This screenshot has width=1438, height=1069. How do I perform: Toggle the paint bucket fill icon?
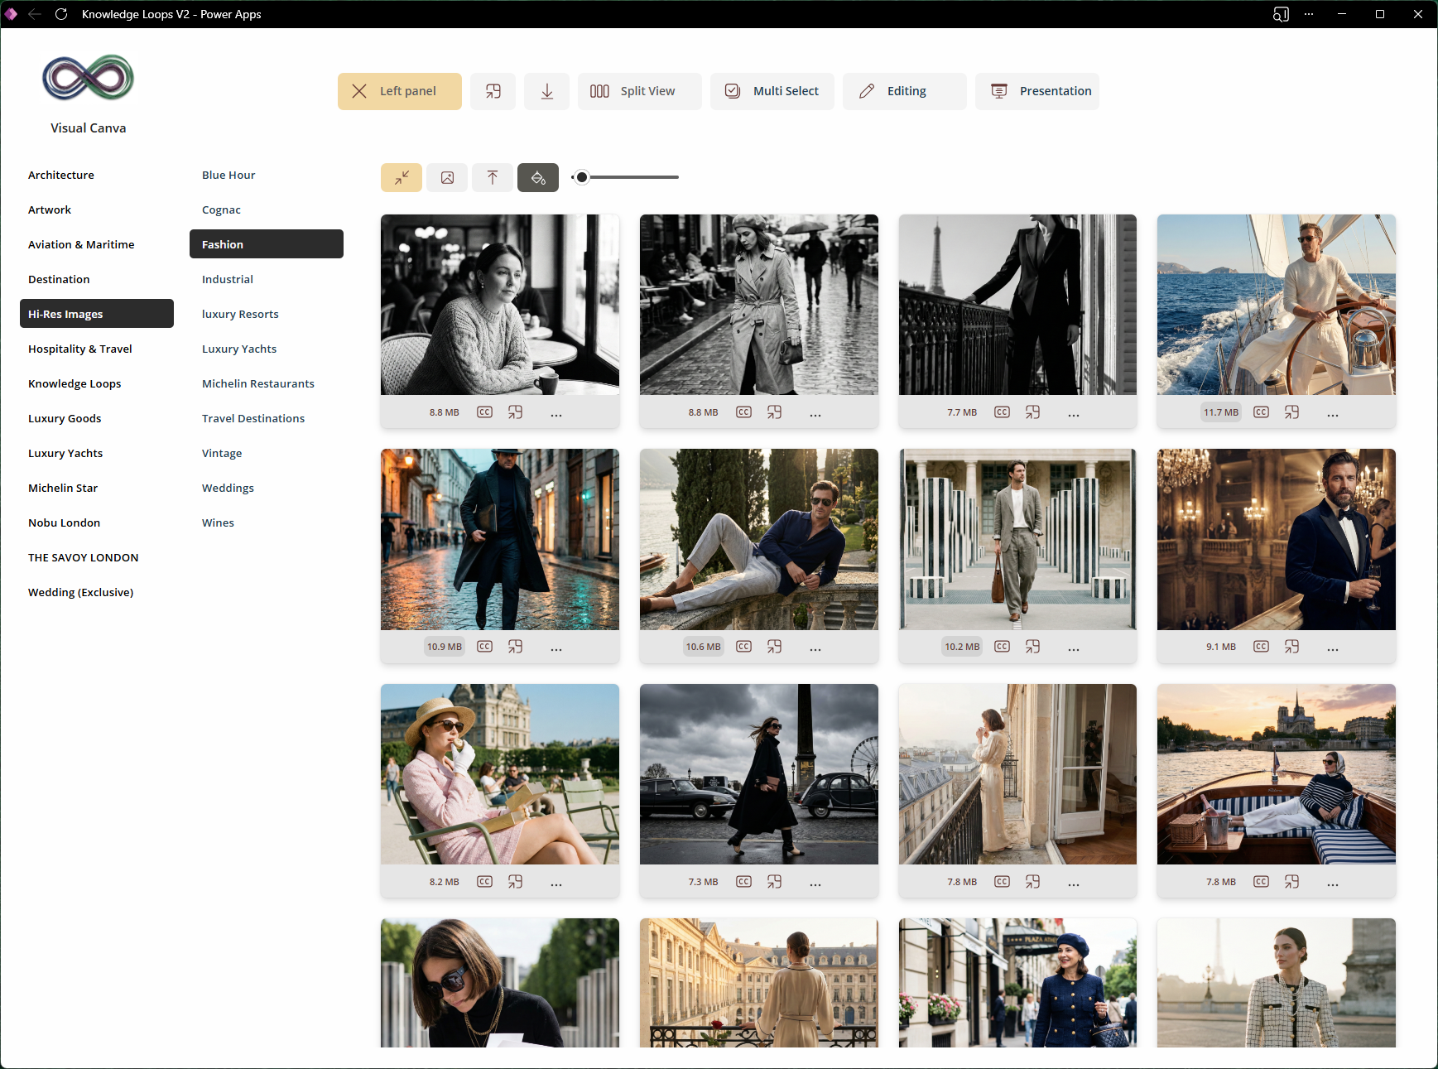[538, 177]
